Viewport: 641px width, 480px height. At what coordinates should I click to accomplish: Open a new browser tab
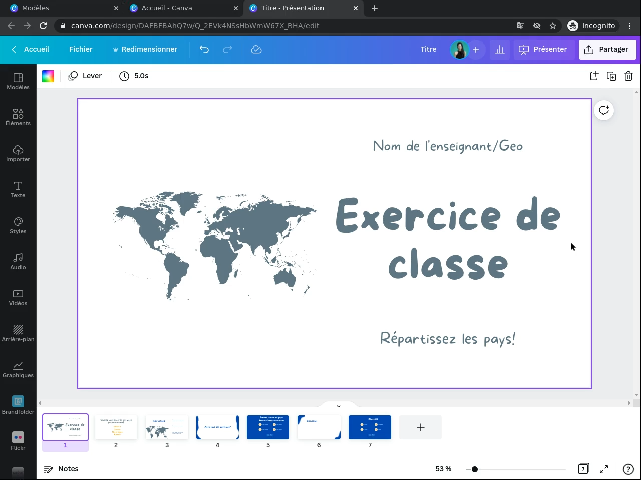coord(375,8)
